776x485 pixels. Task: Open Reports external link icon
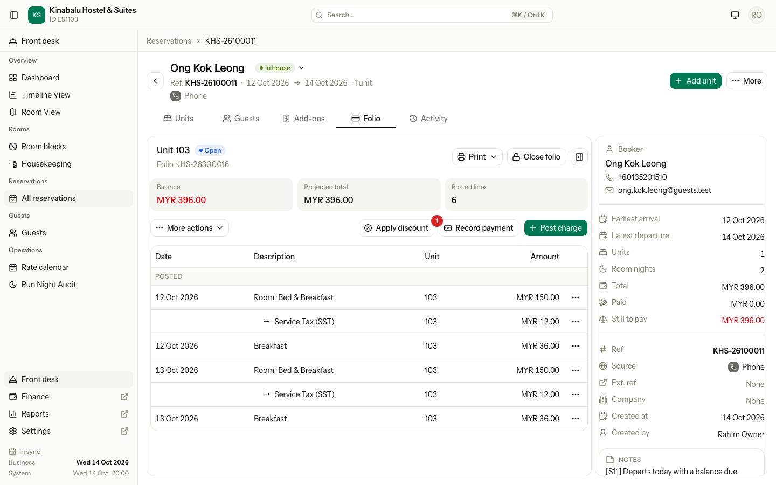pyautogui.click(x=124, y=414)
